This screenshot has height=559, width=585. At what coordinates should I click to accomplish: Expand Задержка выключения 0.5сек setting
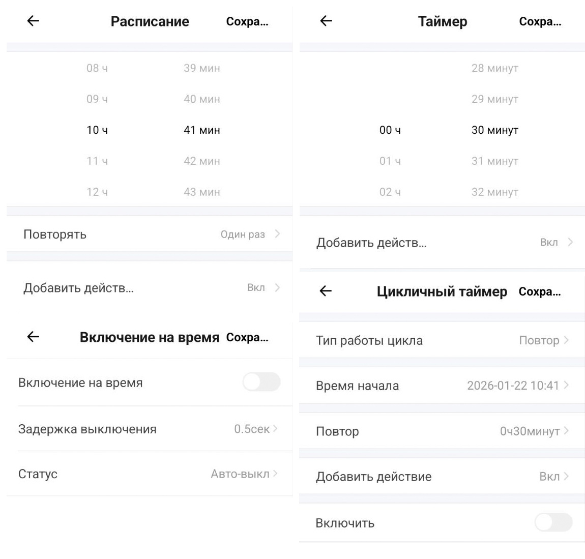pos(149,429)
